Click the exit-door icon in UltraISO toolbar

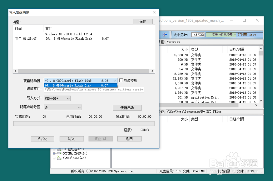tap(165, 34)
